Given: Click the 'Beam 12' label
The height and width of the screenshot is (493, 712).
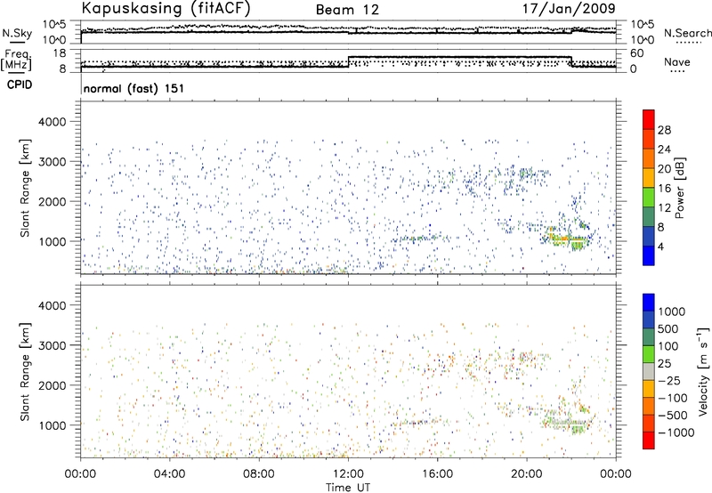Looking at the screenshot, I should pos(347,10).
